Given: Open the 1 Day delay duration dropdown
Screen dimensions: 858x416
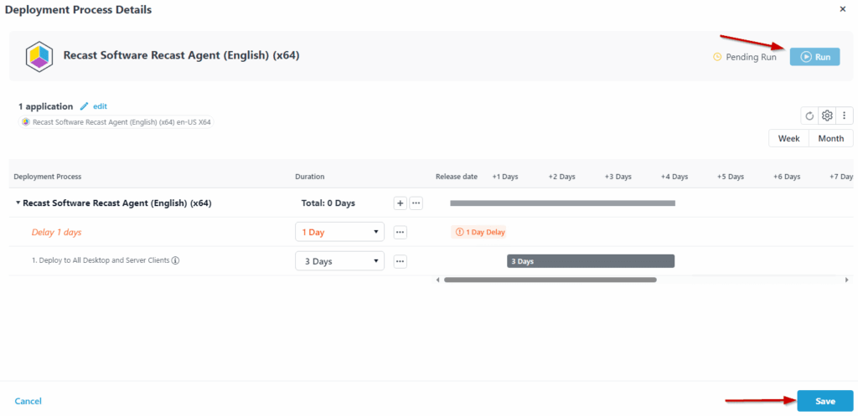Looking at the screenshot, I should (x=339, y=232).
